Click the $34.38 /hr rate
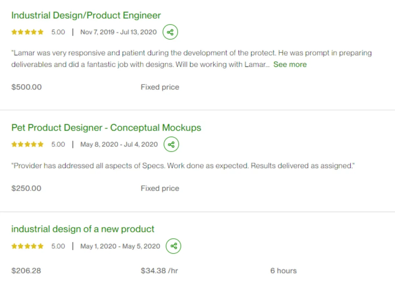Image resolution: width=395 pixels, height=291 pixels. [159, 271]
